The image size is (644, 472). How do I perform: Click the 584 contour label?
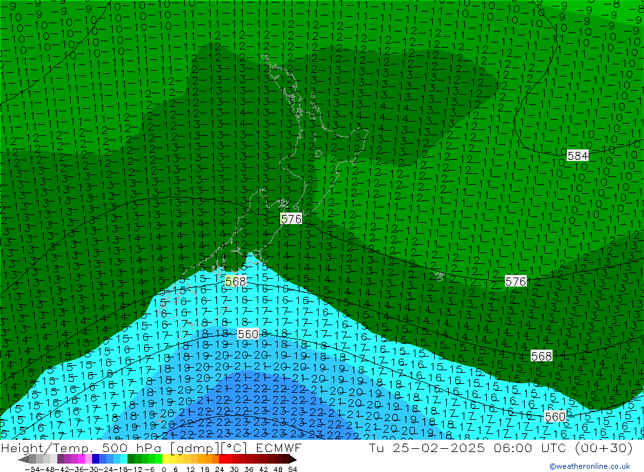pyautogui.click(x=578, y=155)
